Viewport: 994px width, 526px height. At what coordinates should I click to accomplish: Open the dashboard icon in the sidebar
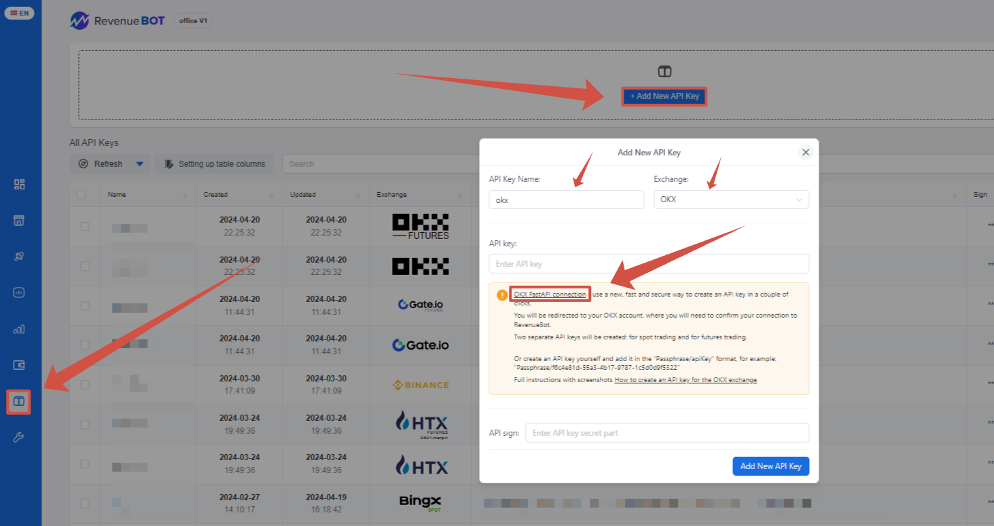19,185
